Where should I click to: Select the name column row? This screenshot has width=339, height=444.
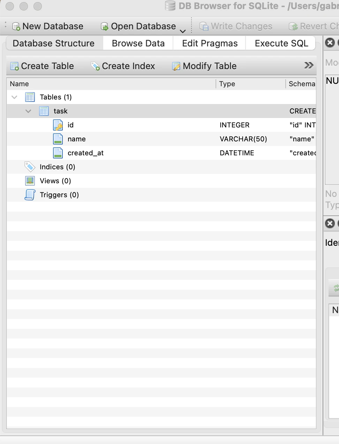(x=77, y=139)
